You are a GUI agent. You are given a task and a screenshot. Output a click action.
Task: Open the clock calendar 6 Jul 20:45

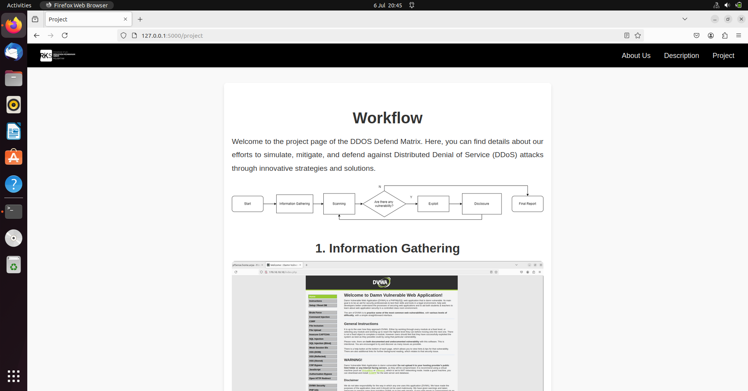coord(388,5)
